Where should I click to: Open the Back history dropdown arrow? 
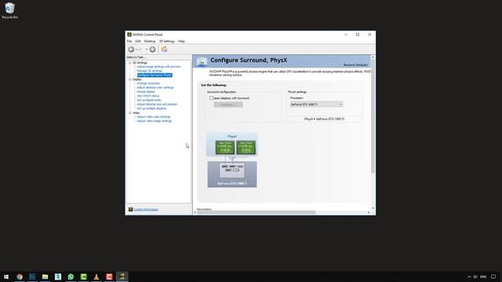tap(147, 49)
